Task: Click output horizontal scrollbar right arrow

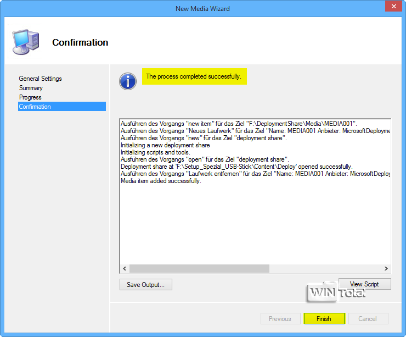Action: coord(386,268)
